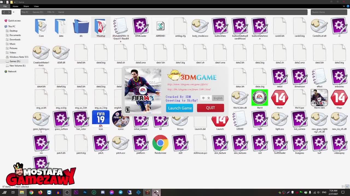Image resolution: width=350 pixels, height=196 pixels.
Task: Open Chrome from the taskbar
Action: click(31, 192)
